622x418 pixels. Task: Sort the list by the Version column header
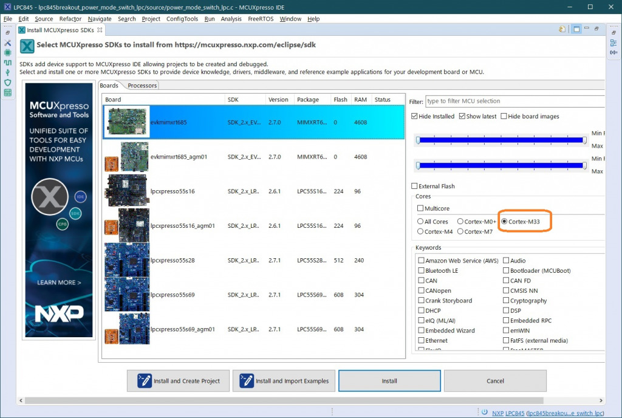coord(278,100)
